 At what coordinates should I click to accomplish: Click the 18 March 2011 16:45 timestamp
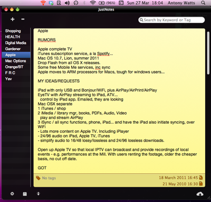[x=178, y=178]
